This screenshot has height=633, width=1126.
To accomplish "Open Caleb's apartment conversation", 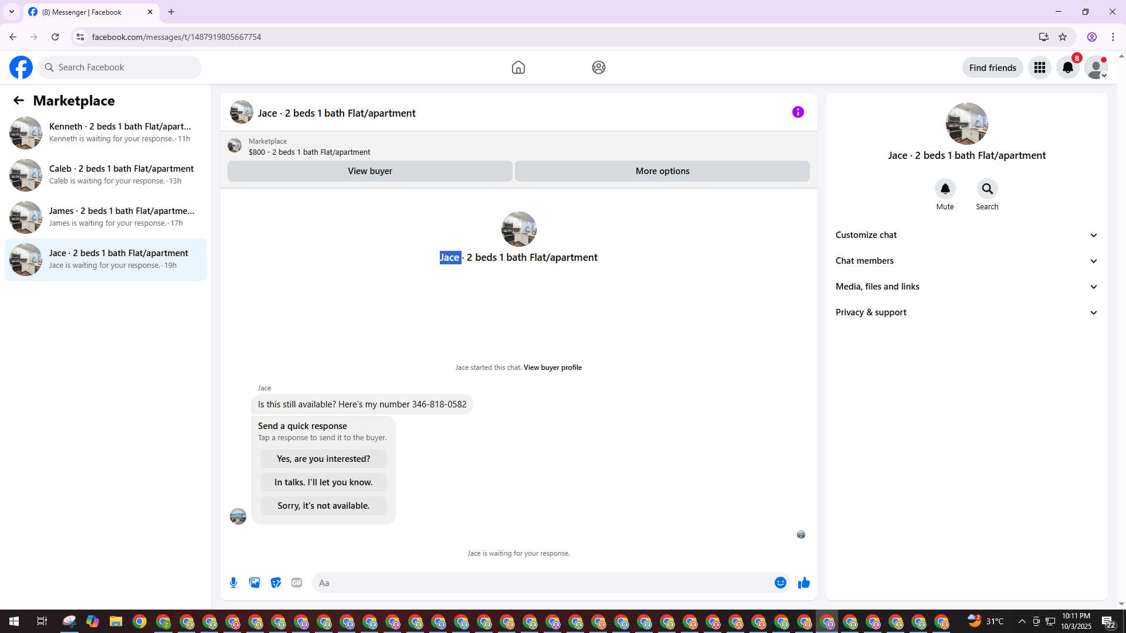I will (106, 175).
